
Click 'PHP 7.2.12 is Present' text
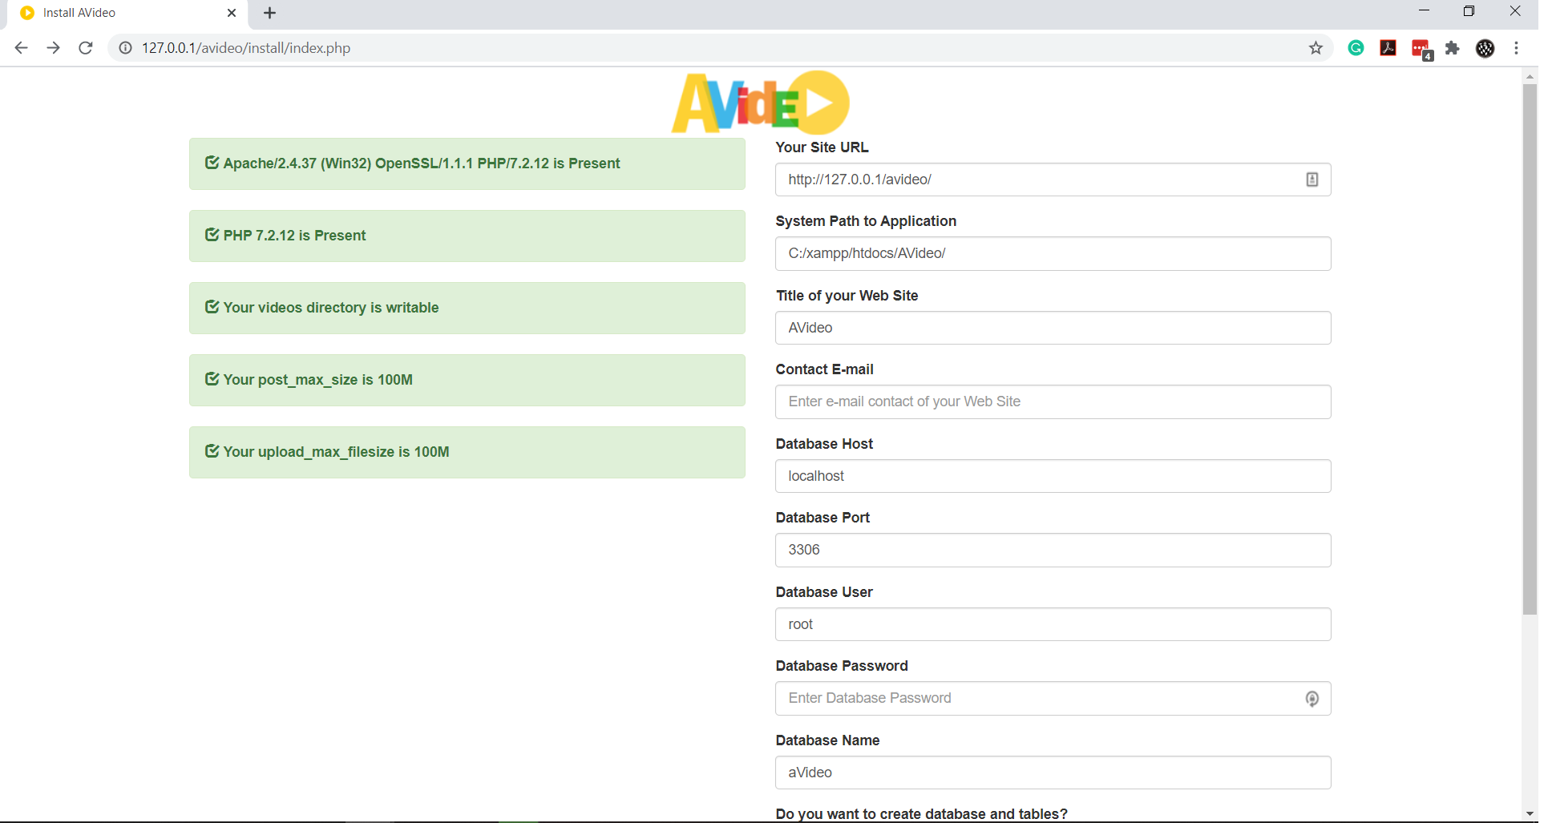click(x=294, y=236)
